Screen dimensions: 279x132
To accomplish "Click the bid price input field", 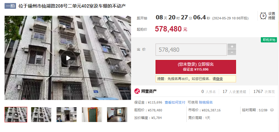I will point(191,50).
